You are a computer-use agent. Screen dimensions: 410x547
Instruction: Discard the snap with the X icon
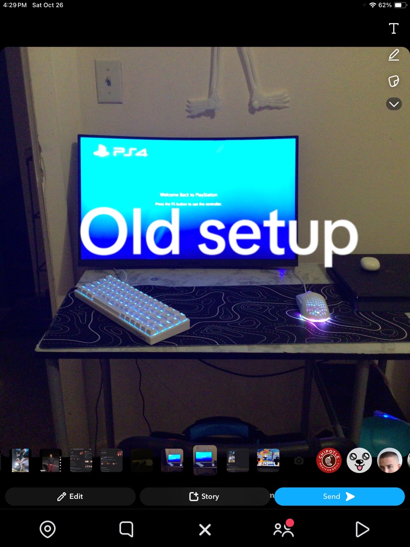click(x=205, y=530)
